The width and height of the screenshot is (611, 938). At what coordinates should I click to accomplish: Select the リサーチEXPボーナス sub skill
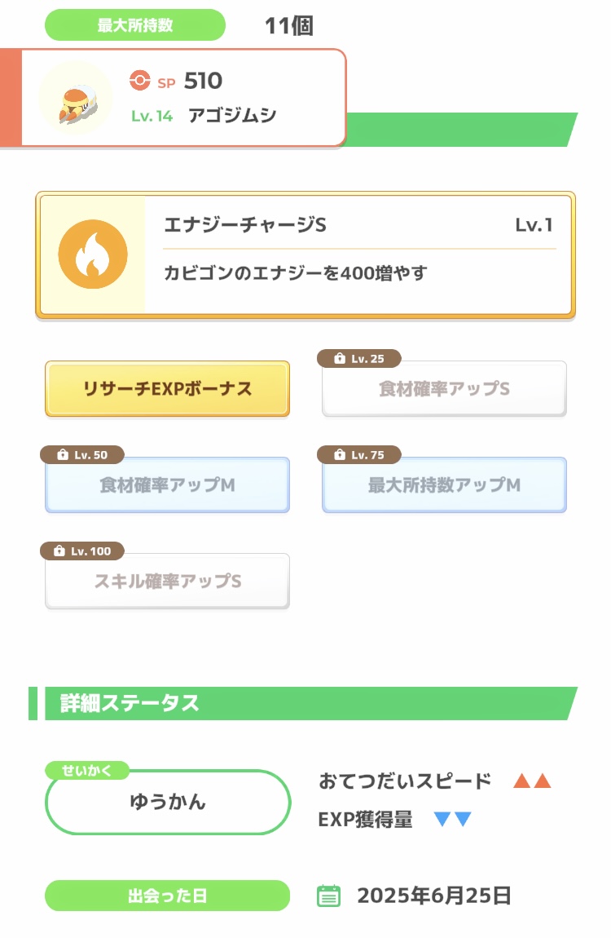pyautogui.click(x=167, y=389)
